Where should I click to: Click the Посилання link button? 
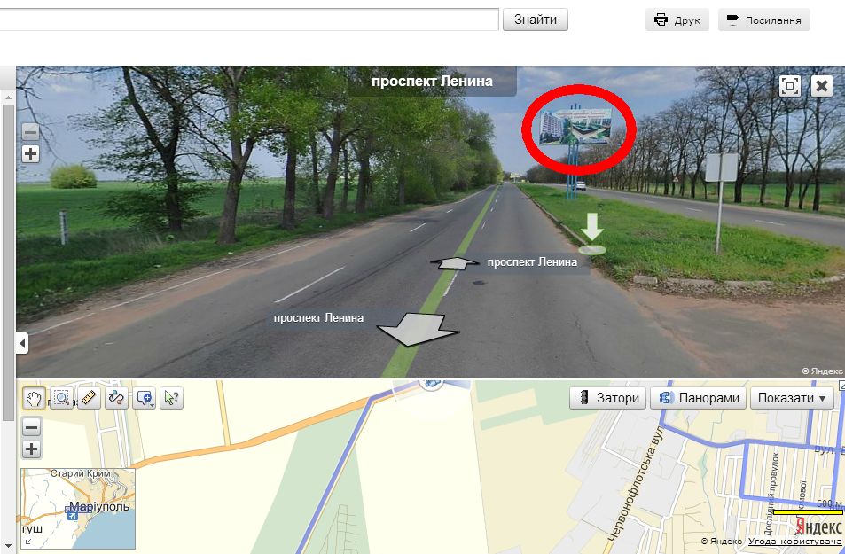[764, 20]
